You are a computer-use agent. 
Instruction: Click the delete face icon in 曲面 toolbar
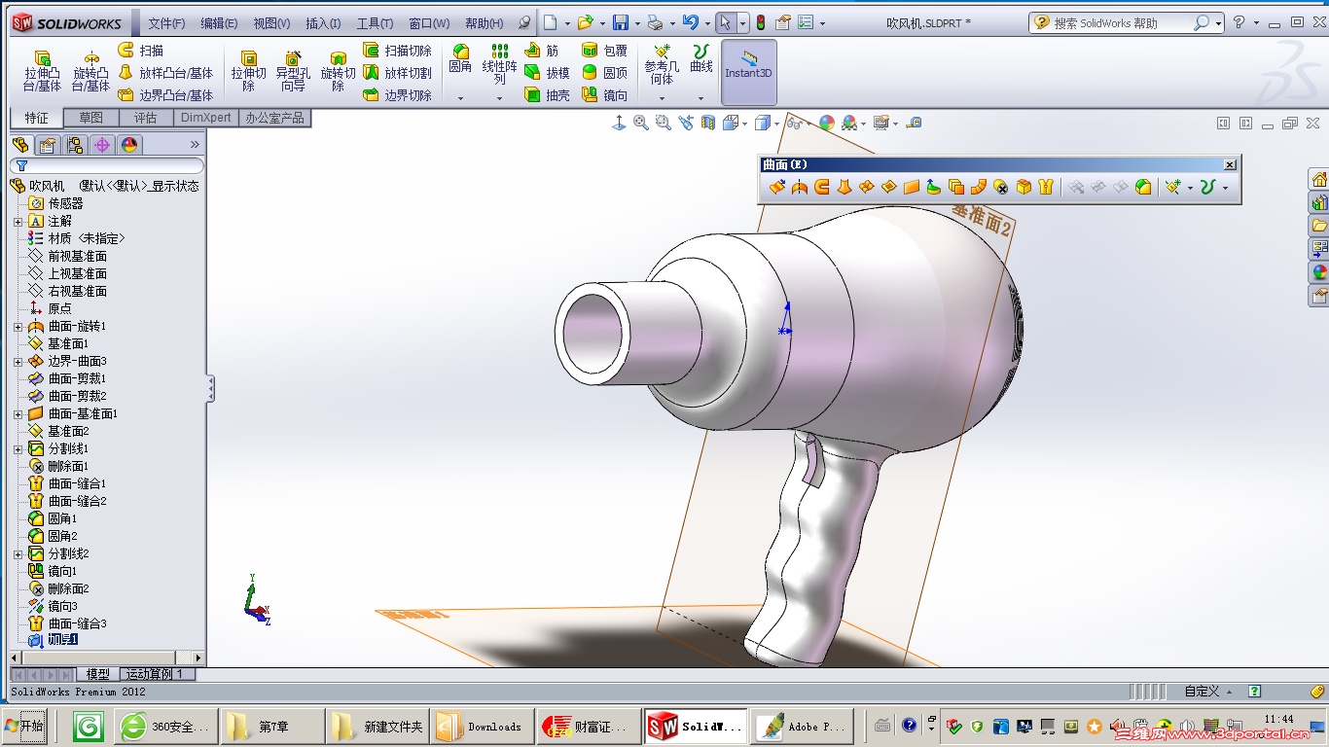1001,187
